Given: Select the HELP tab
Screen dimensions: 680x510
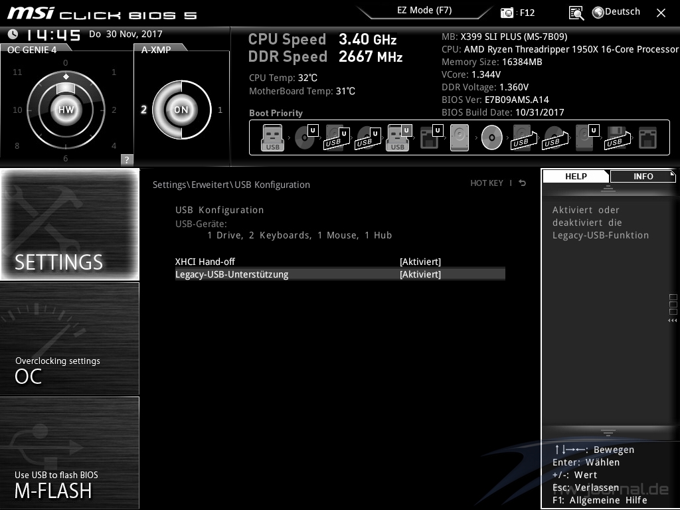Looking at the screenshot, I should coord(576,177).
